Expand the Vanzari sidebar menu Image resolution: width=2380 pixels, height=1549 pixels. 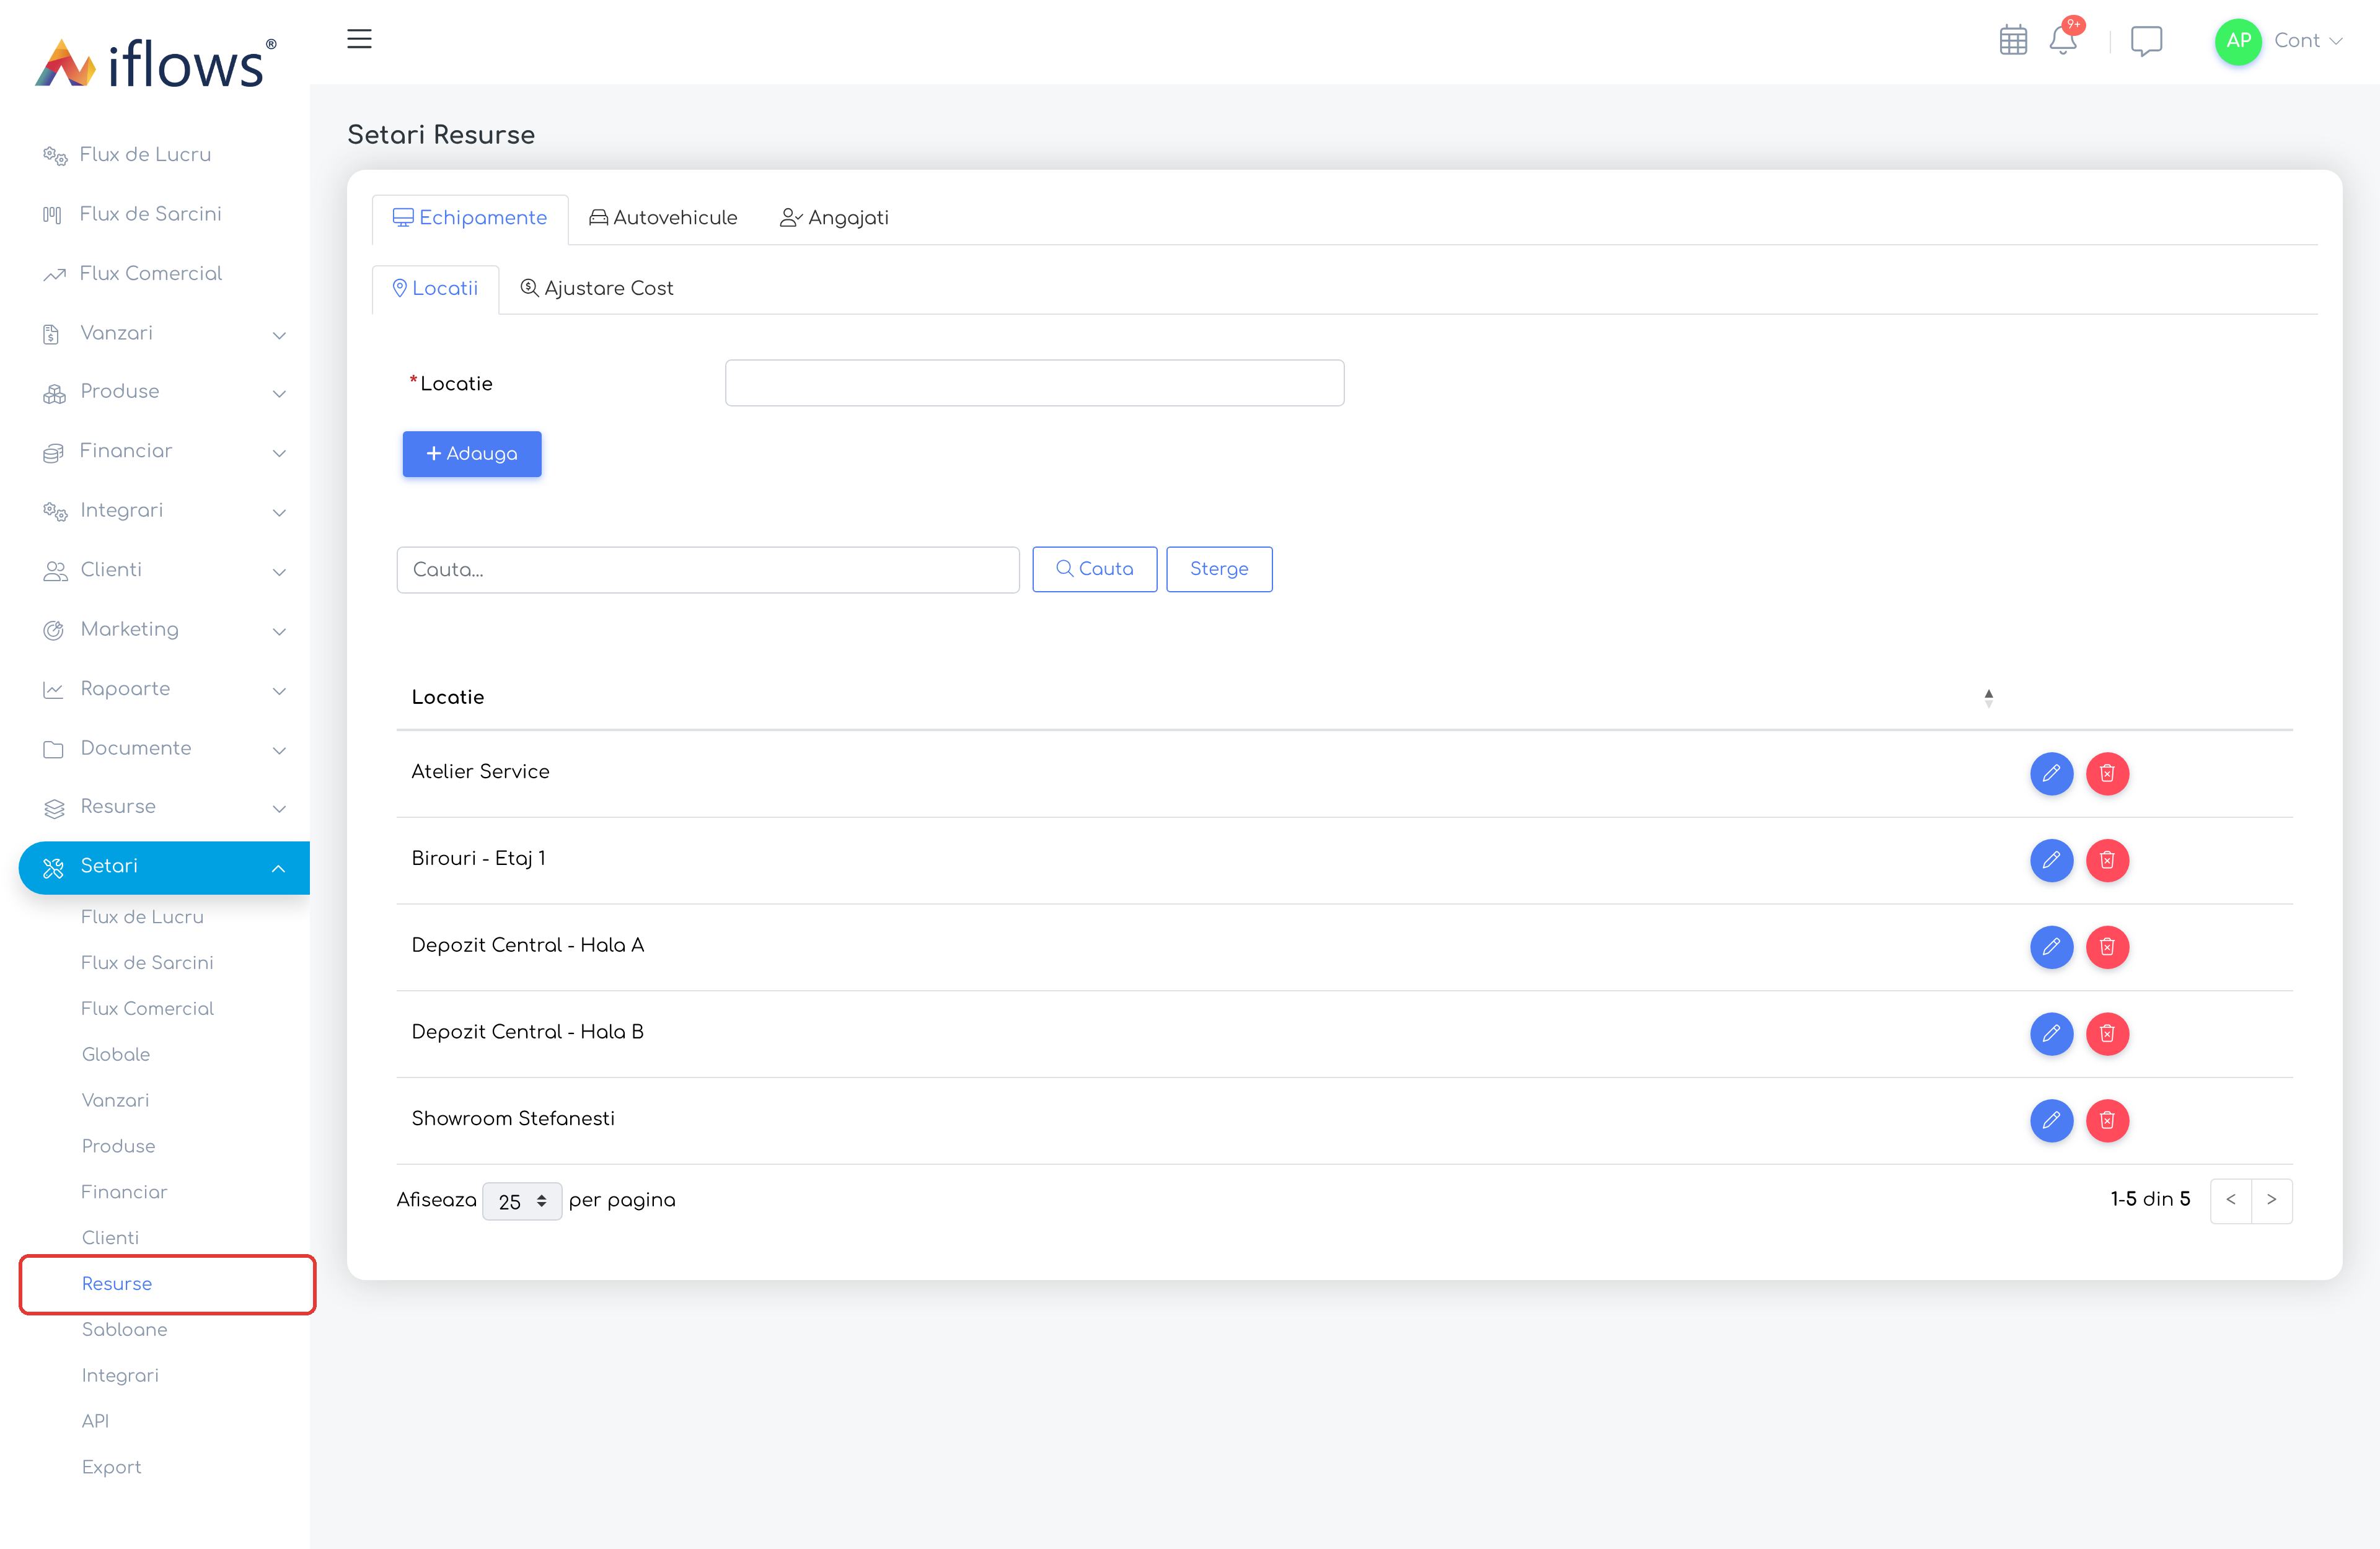pos(164,333)
